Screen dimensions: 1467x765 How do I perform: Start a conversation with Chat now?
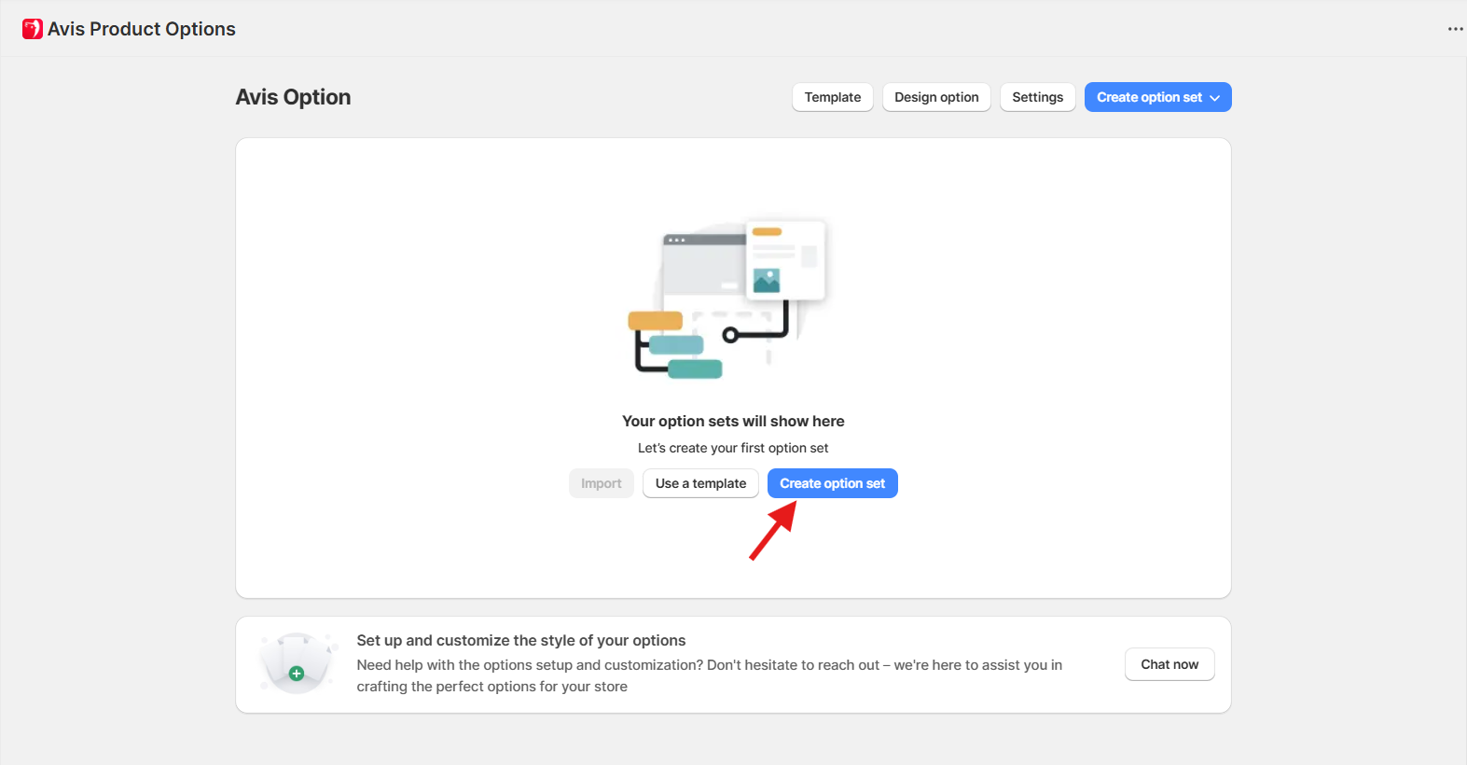1169,664
